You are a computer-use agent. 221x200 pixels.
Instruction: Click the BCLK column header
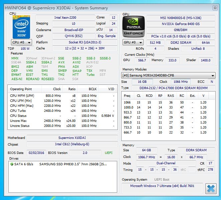pyautogui.click(x=88, y=89)
